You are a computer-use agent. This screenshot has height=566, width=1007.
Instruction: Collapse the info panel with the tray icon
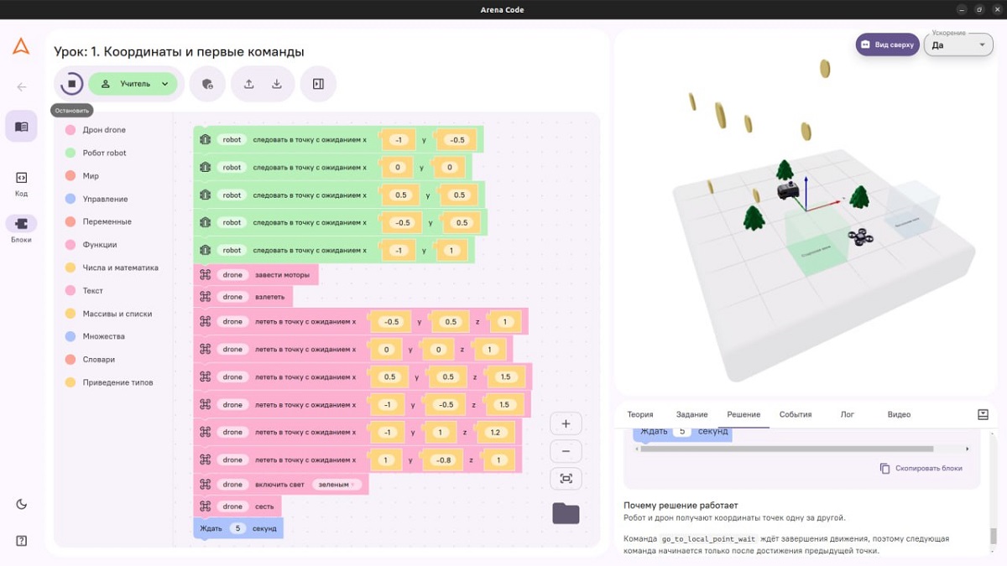(984, 414)
